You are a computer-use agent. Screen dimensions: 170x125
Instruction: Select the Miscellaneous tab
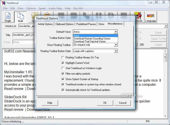[x=115, y=24]
